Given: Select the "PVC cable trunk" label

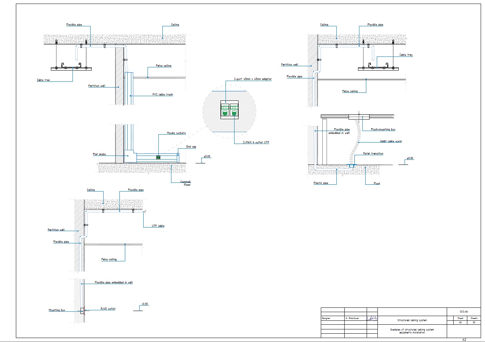Looking at the screenshot, I should pyautogui.click(x=163, y=95).
